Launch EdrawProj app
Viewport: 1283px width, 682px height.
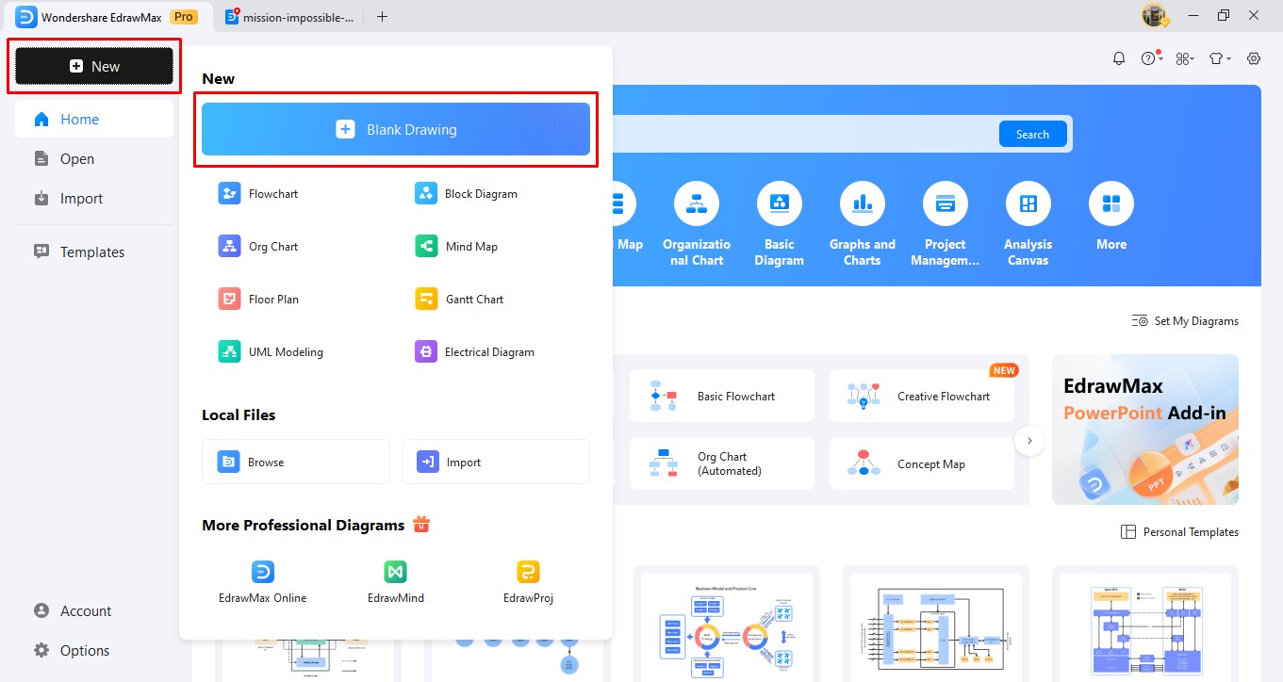pyautogui.click(x=528, y=582)
